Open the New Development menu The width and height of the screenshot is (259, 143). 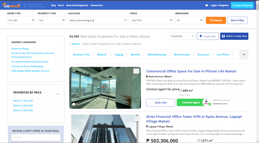pyautogui.click(x=77, y=5)
